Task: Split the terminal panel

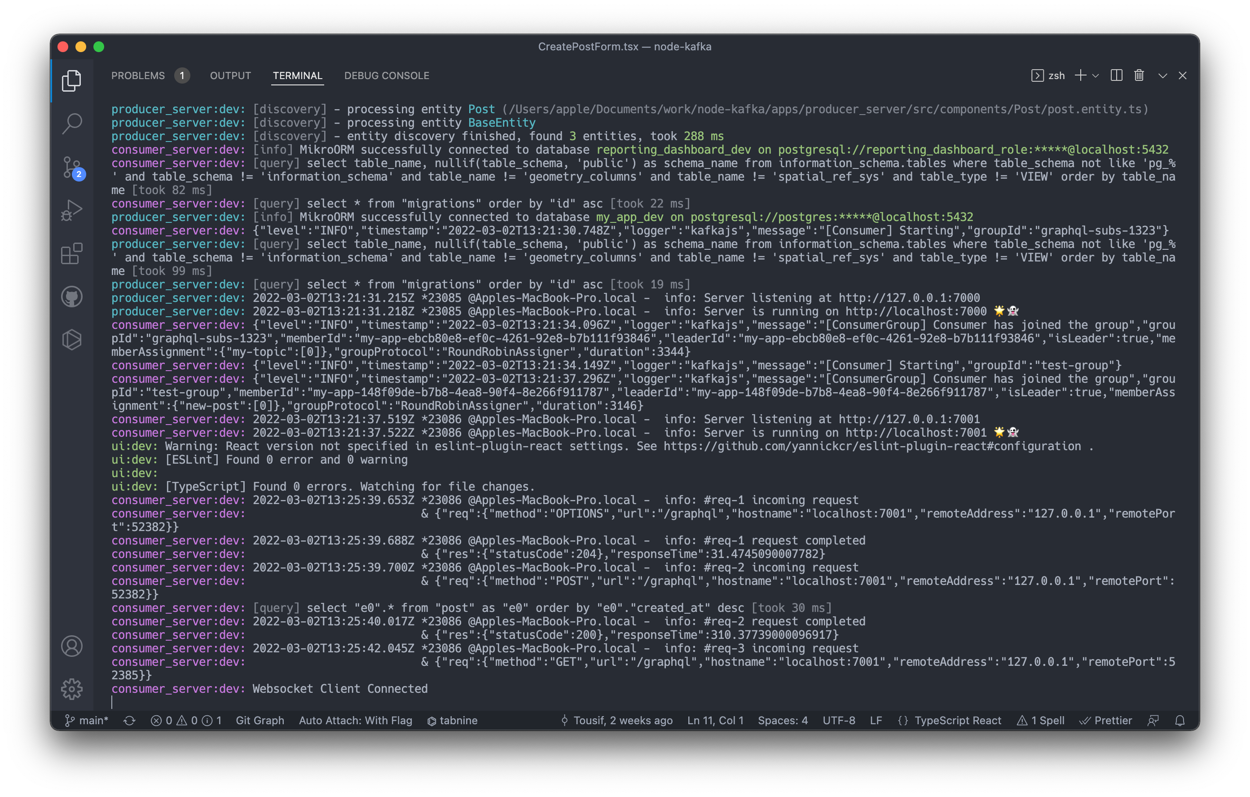Action: click(x=1116, y=76)
